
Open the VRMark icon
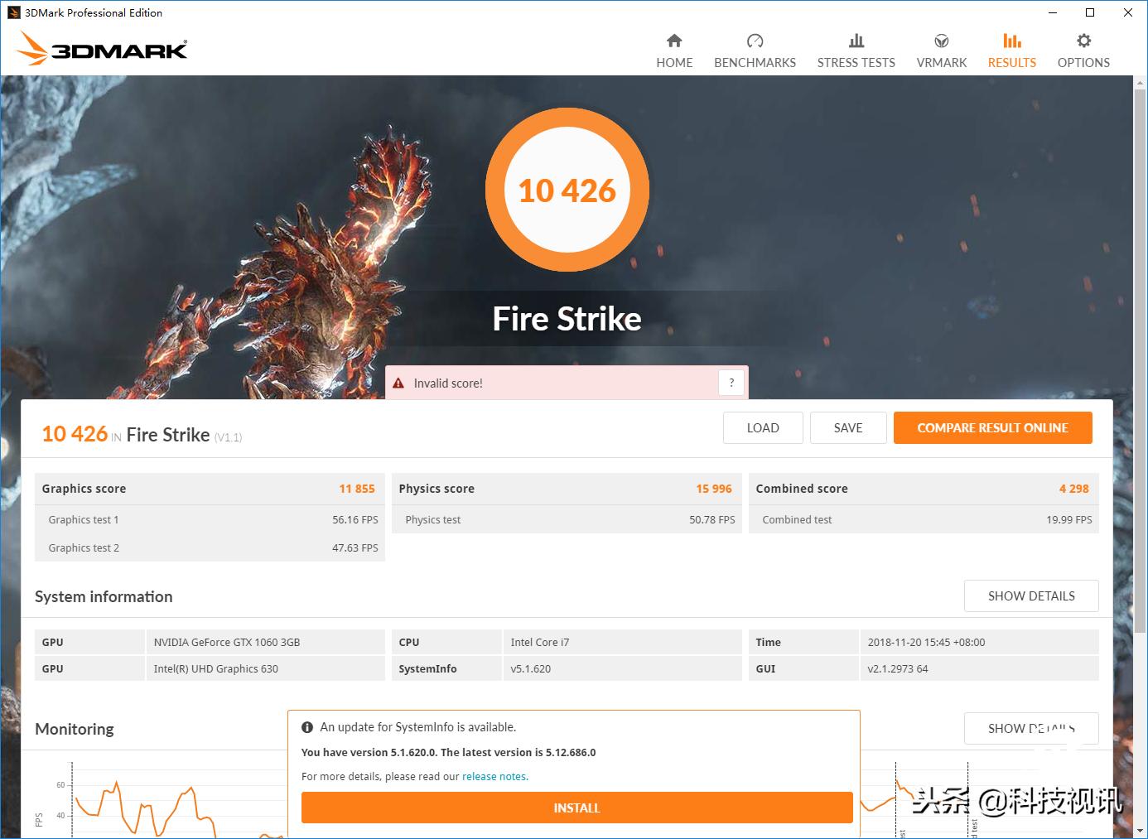942,41
